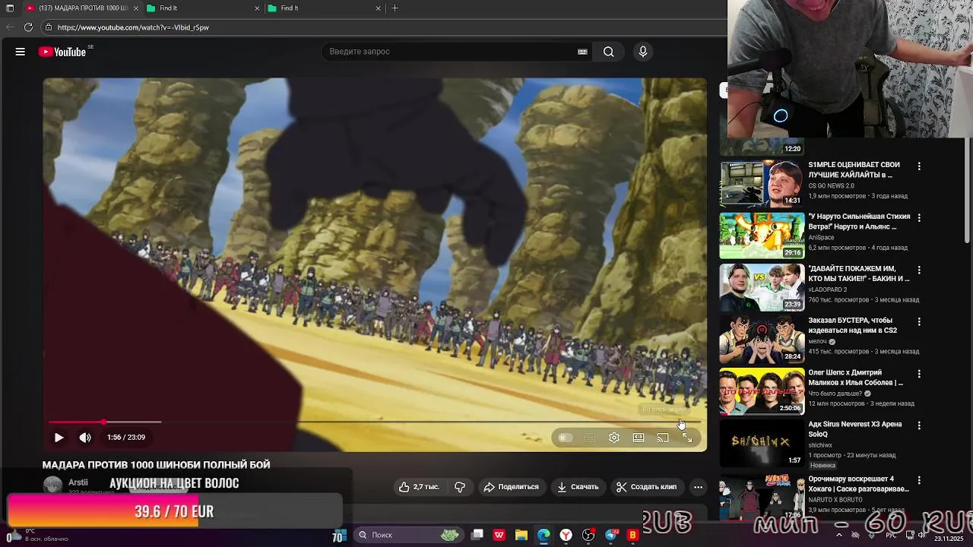This screenshot has height=547, width=973.
Task: Toggle the autoplay switch in player
Action: 565,438
